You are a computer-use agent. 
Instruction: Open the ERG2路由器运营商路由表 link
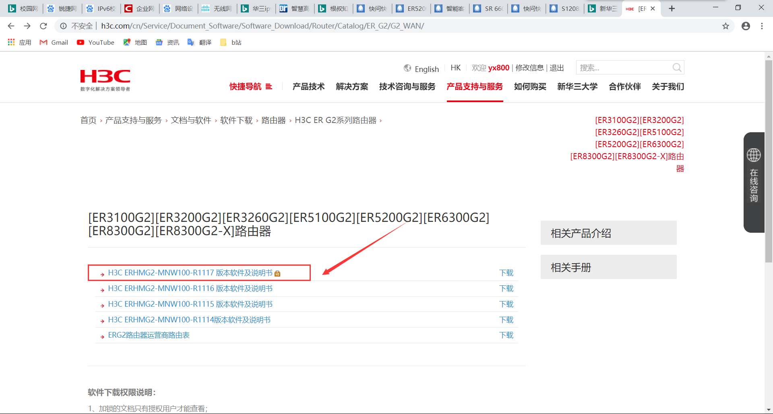149,335
